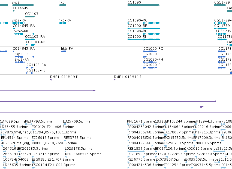Click the CG14645-PA protein marker
The image size is (232, 169).
tap(14, 51)
